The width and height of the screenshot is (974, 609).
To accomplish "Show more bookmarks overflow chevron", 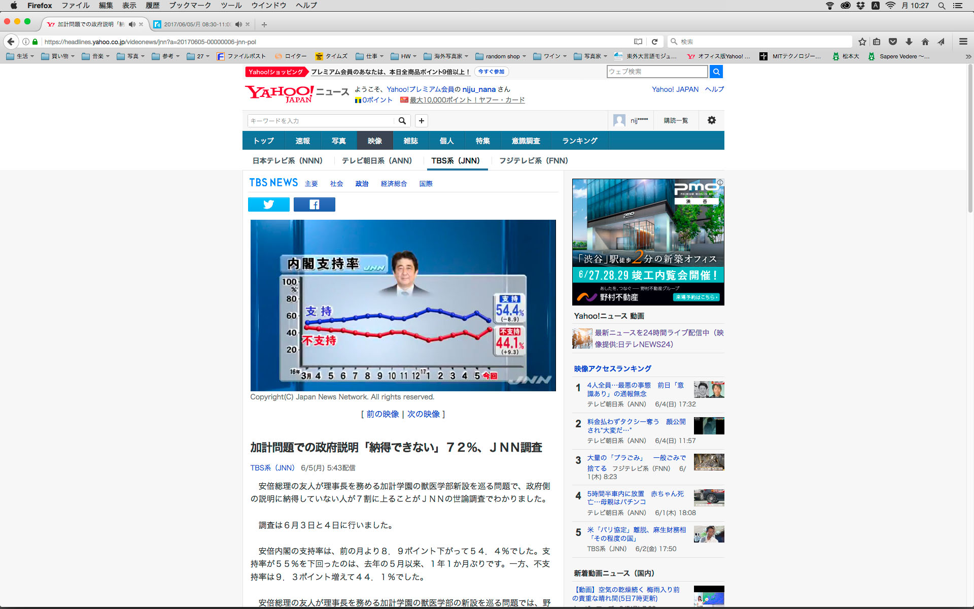I will tap(968, 56).
